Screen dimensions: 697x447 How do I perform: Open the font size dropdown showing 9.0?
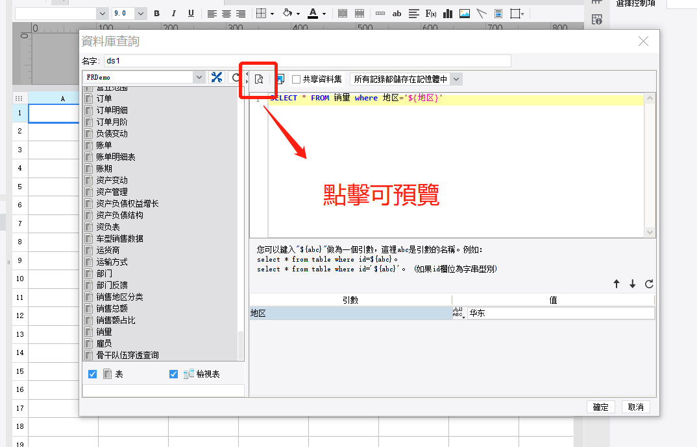click(140, 14)
